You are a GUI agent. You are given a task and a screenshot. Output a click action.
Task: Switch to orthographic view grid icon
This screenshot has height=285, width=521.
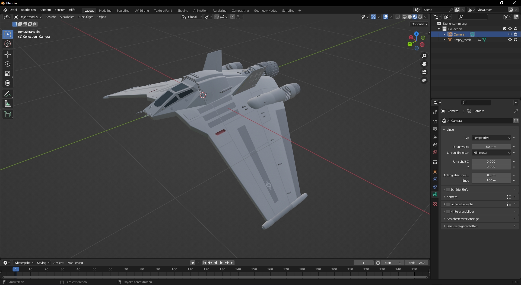click(x=424, y=81)
